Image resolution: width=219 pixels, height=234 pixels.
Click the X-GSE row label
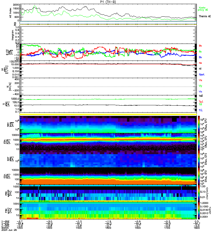pyautogui.click(x=5, y=221)
